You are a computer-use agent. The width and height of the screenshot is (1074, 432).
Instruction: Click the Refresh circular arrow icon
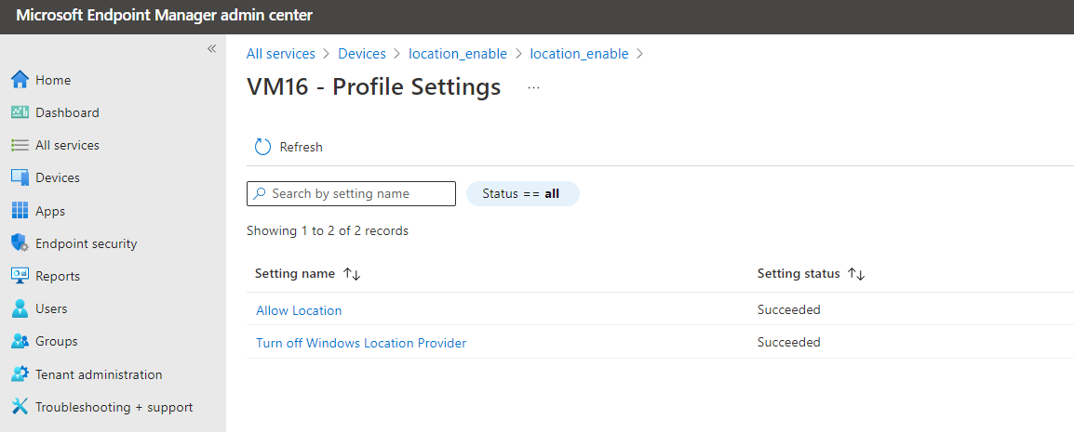(x=263, y=147)
